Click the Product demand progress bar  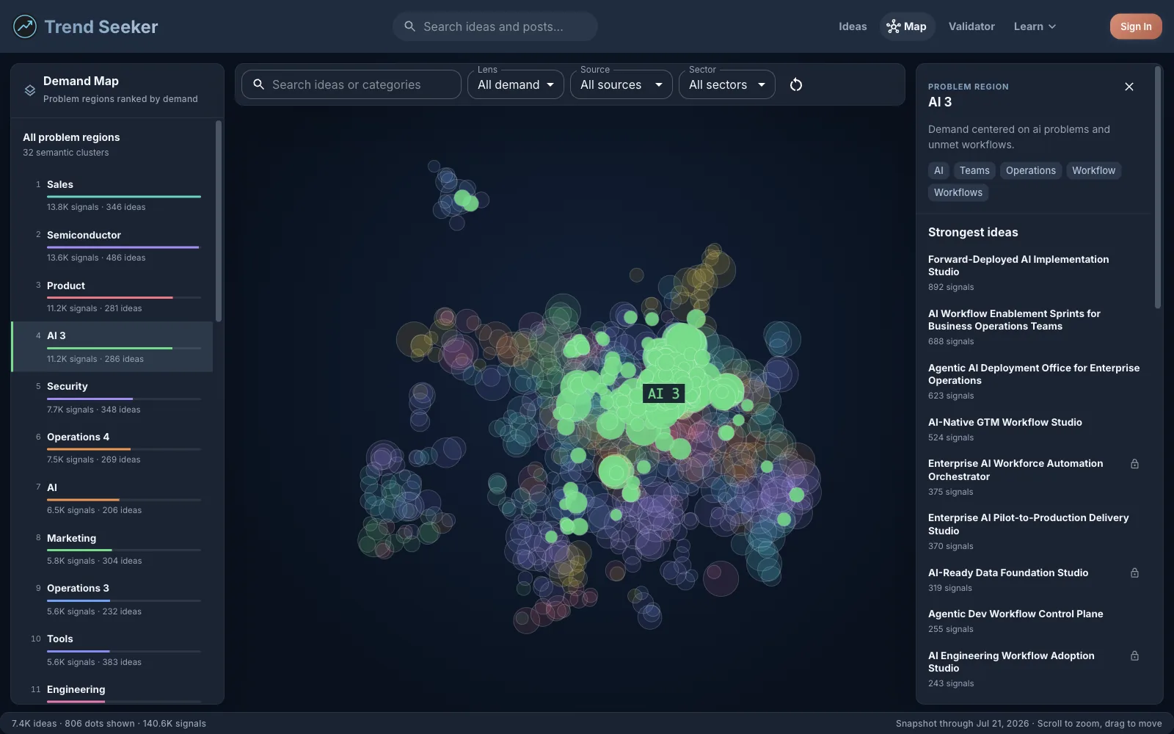[124, 297]
